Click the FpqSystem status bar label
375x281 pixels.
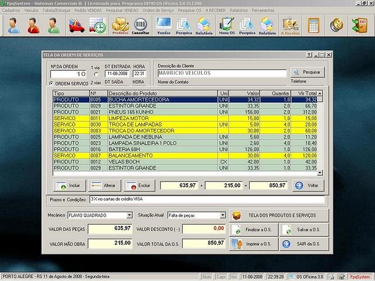tap(360, 277)
